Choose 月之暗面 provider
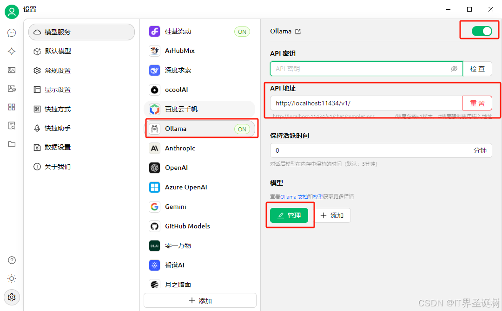502x311 pixels. pos(200,284)
